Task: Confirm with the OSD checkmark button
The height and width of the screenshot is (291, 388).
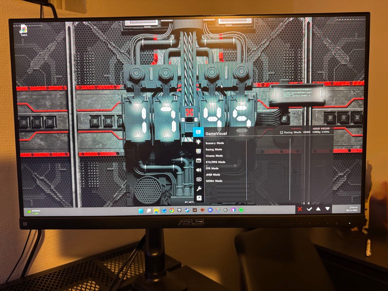Action: point(309,209)
